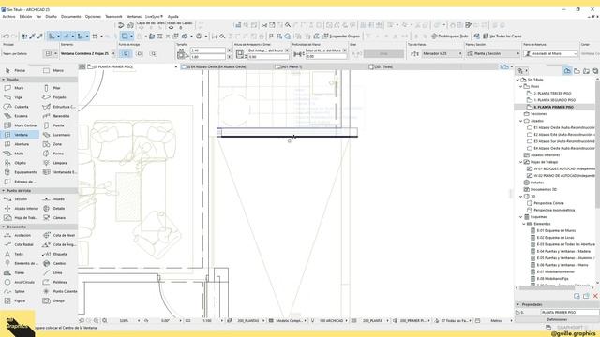Open the Diseño menu

[x=51, y=17]
